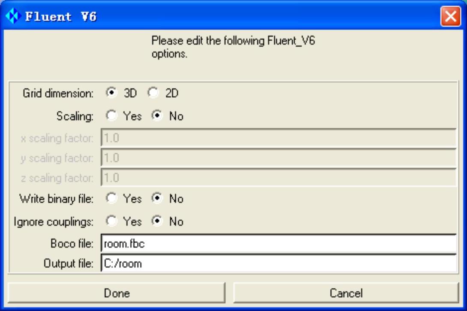Set Ignore couplings to Yes
This screenshot has width=467, height=311.
point(111,221)
